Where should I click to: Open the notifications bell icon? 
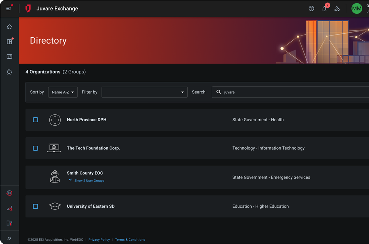click(x=324, y=9)
